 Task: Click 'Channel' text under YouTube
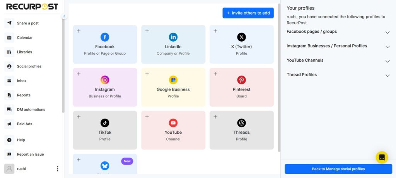point(173,139)
